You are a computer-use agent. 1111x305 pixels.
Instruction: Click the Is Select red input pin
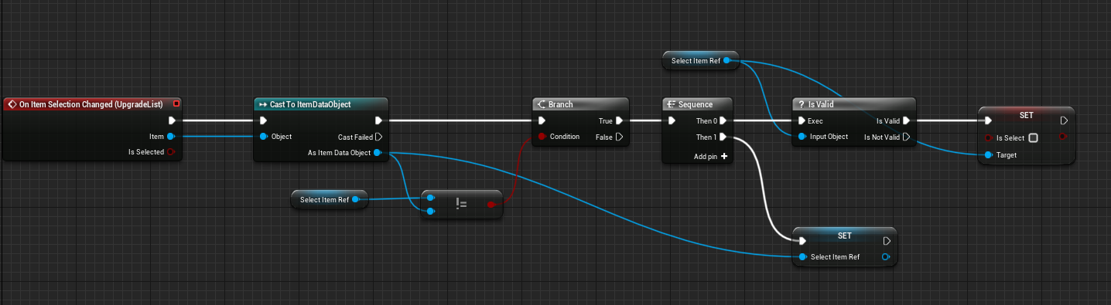pos(989,137)
